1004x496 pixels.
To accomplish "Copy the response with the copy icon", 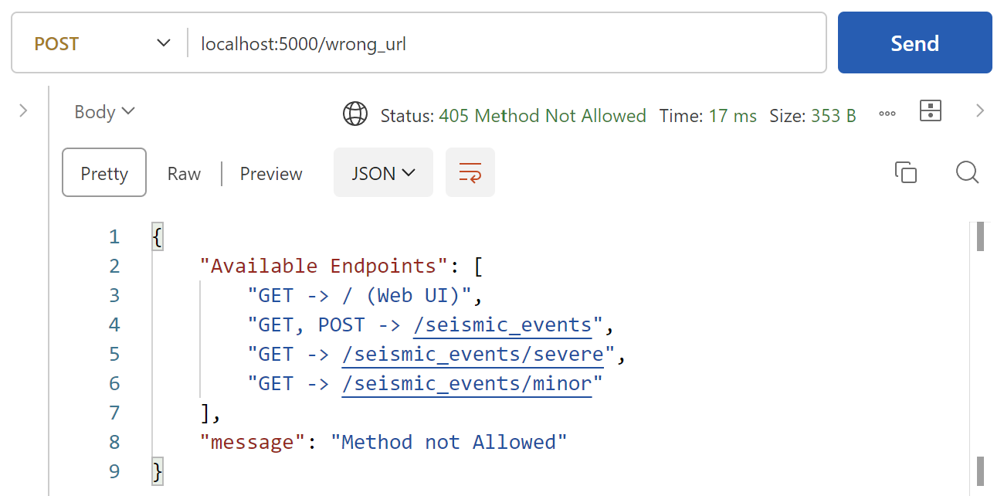I will pos(905,172).
